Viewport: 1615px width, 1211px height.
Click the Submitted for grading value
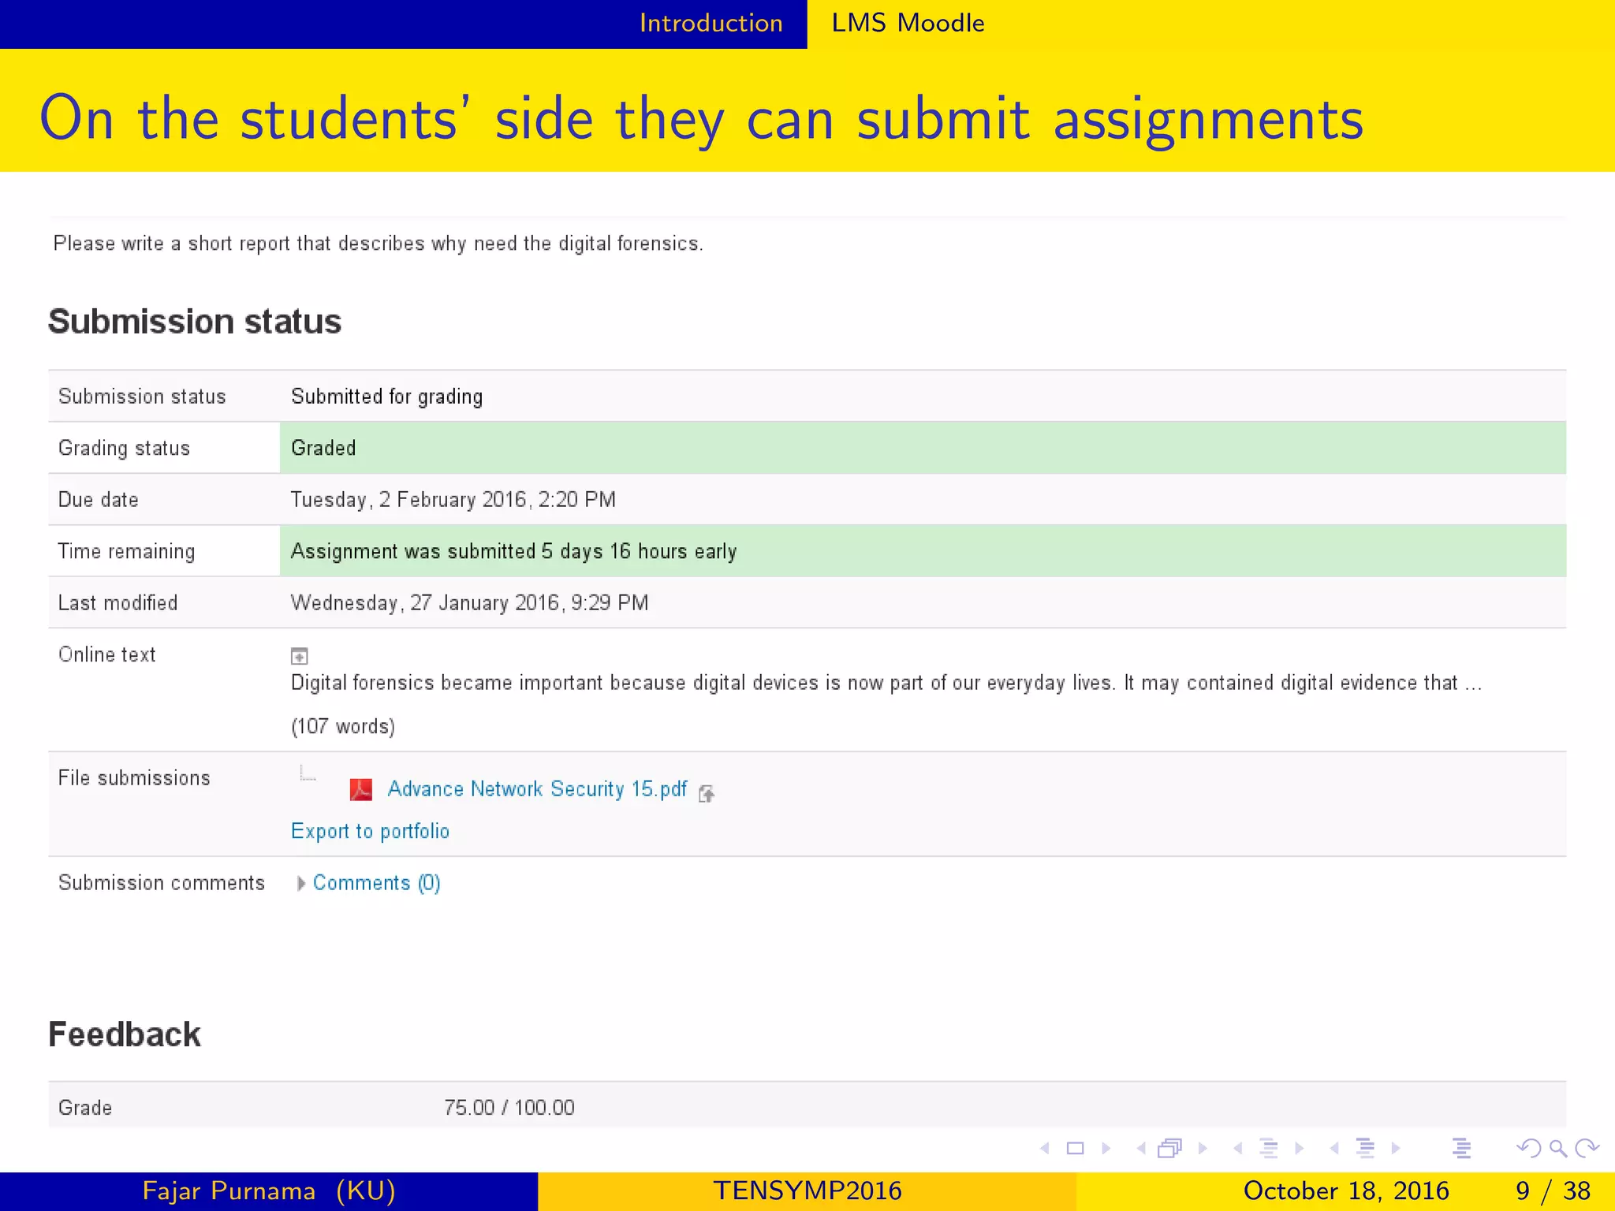386,397
